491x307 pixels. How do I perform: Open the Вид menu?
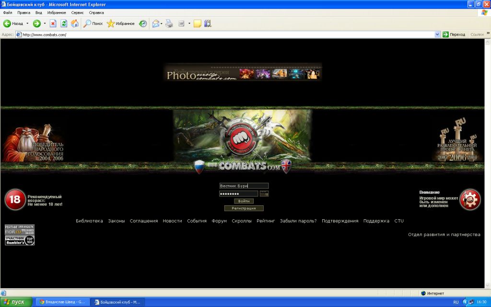pyautogui.click(x=38, y=13)
